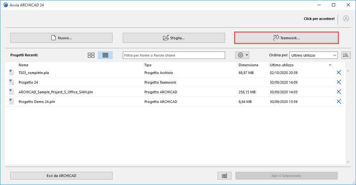
Task: Switch to thumbnail grid view
Action: click(91, 55)
